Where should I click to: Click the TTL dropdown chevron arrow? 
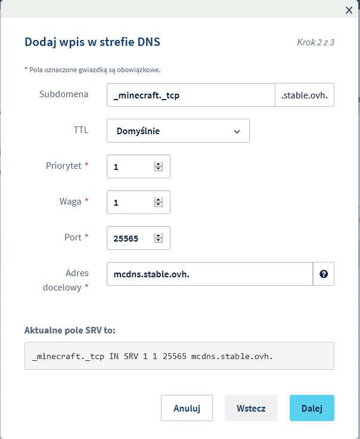click(x=237, y=131)
